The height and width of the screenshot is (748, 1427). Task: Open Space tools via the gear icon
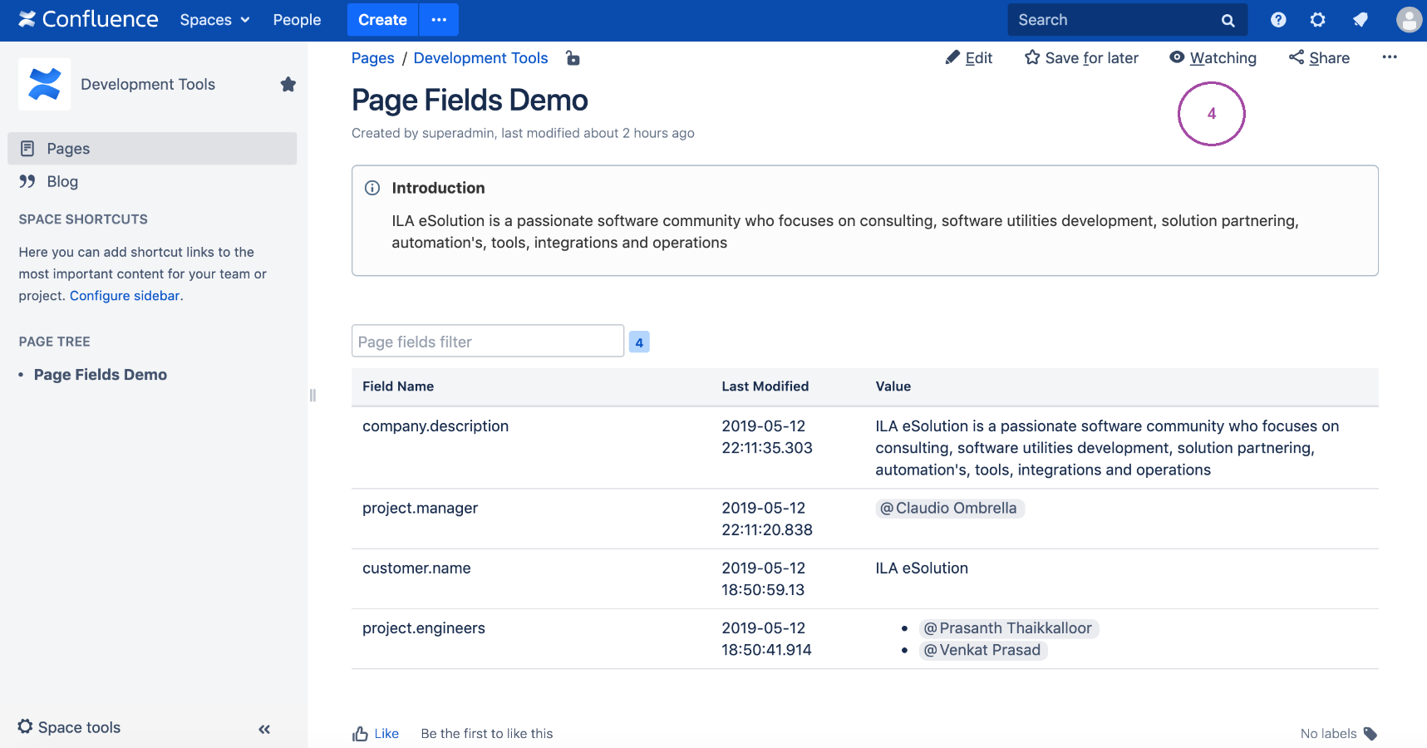26,726
